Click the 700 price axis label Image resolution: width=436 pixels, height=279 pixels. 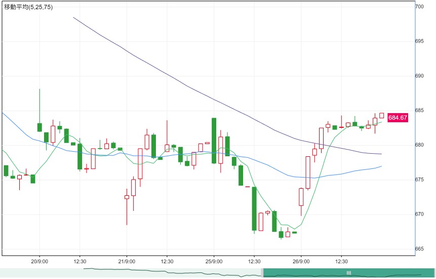point(420,7)
